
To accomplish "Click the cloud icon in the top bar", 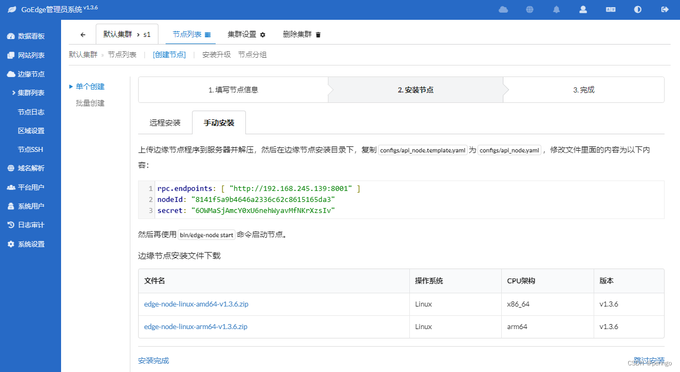I will 503,10.
